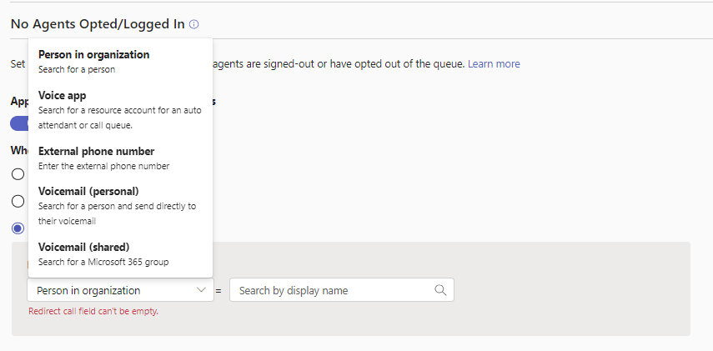Open the Learn more link
Viewport: 713px width, 351px height.
(494, 64)
